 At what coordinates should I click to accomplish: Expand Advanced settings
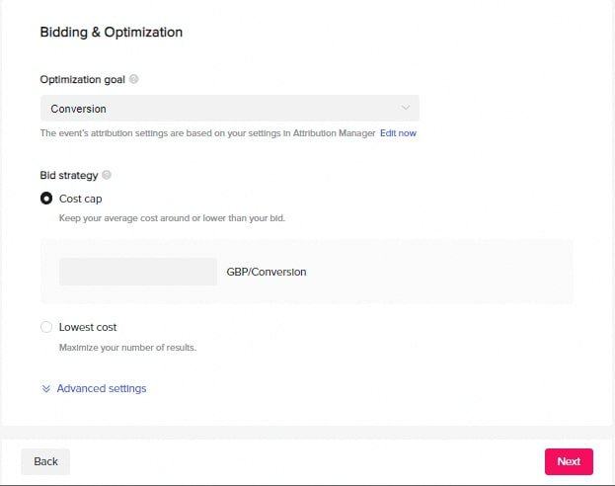[x=102, y=388]
